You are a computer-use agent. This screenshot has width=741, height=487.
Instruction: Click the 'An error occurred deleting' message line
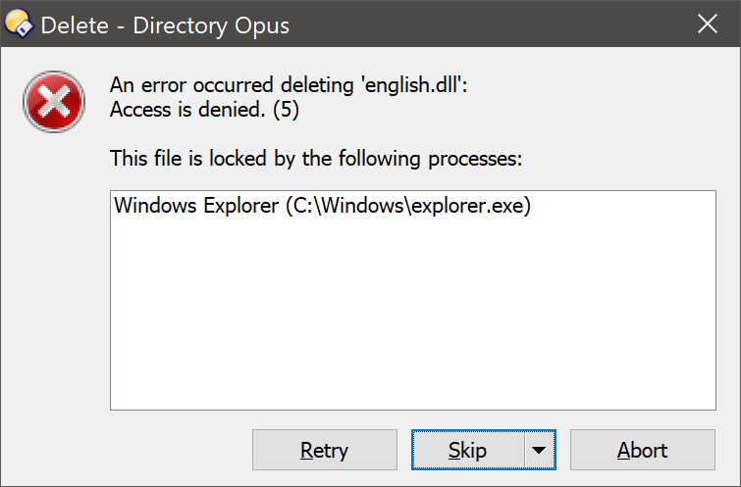click(x=289, y=85)
